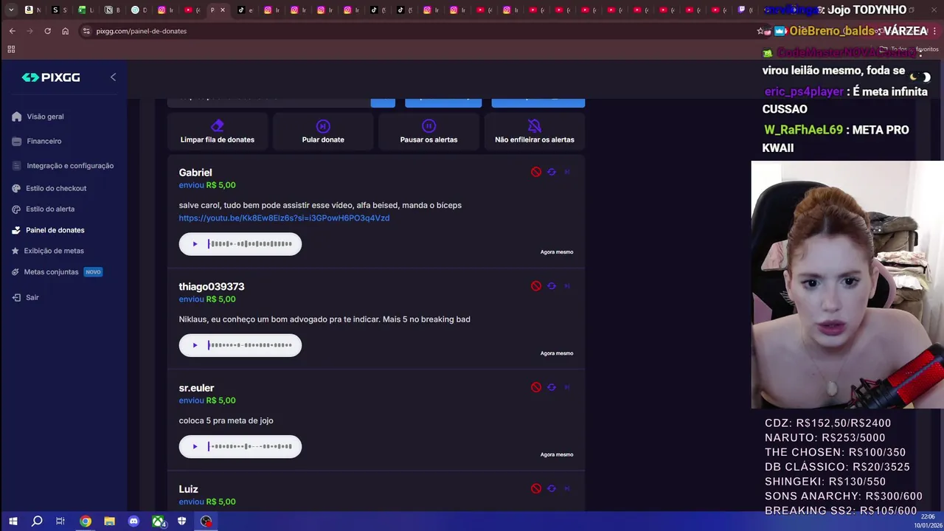Open the Windows Start menu
Image resolution: width=944 pixels, height=531 pixels.
pyautogui.click(x=13, y=521)
